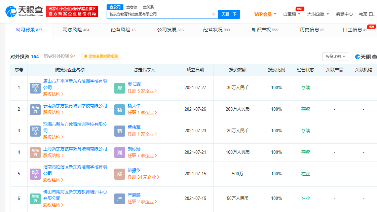This screenshot has height=212, width=377.
Task: Open the 公司发展 tab
Action: pos(170,30)
